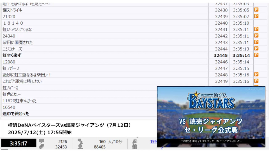Select the comment 24340
Viewport: 269px width, 151px height.
pos(9,36)
